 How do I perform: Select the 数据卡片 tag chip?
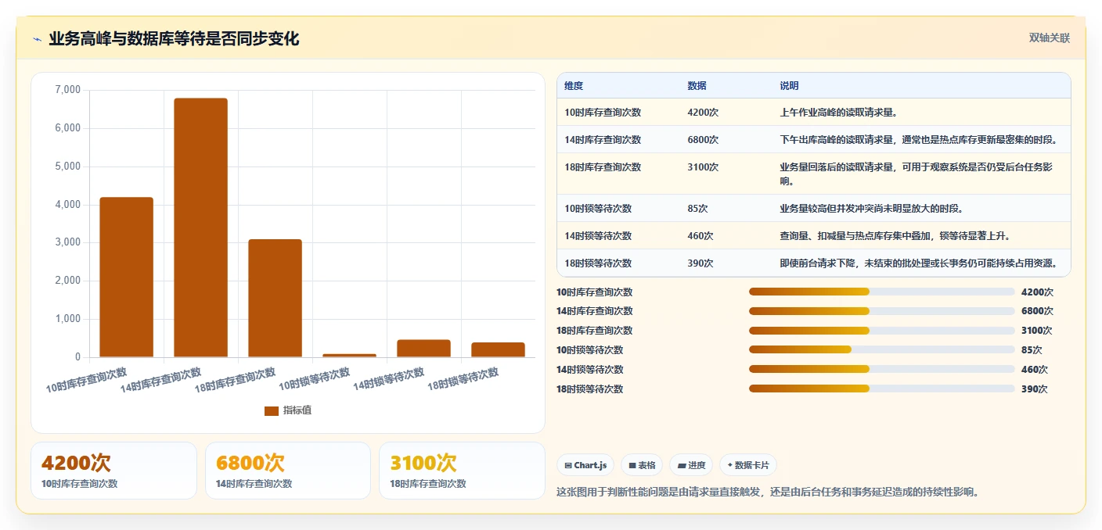point(748,465)
